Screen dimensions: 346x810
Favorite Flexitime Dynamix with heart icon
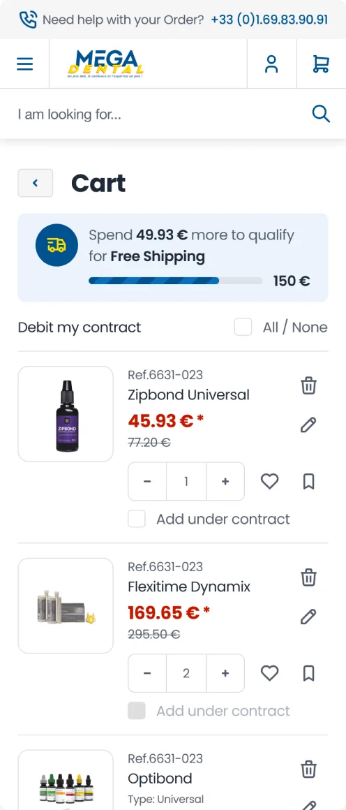point(269,673)
